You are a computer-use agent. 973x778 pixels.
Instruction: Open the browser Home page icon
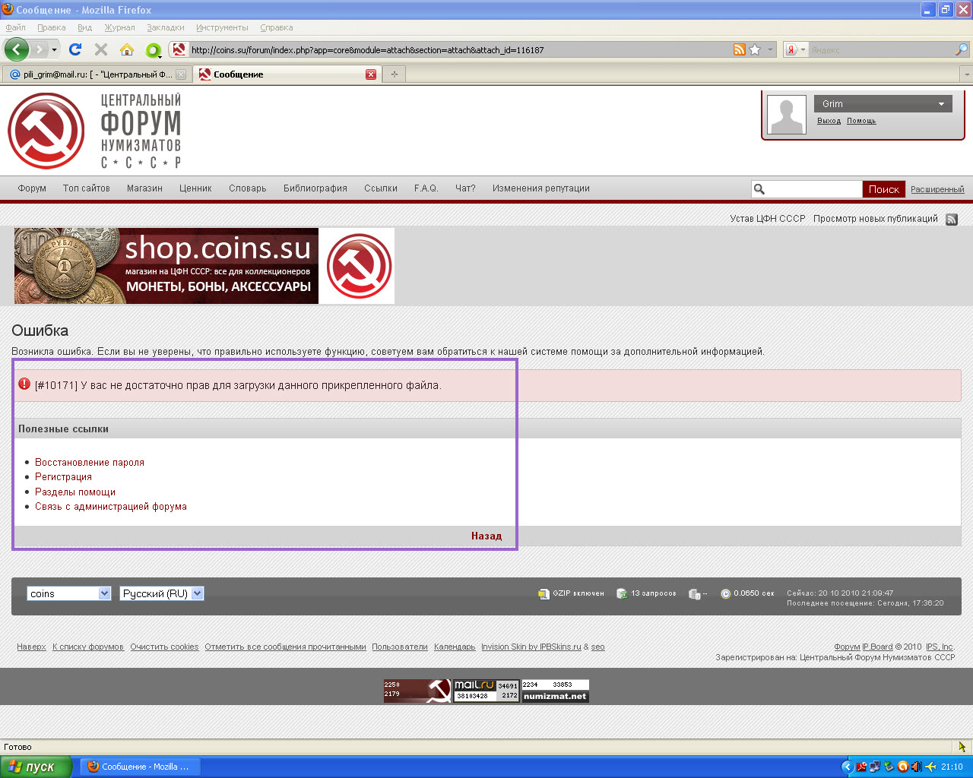(127, 49)
